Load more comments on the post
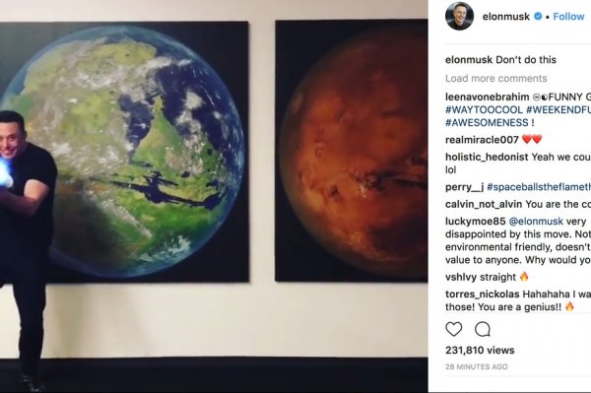 pyautogui.click(x=496, y=79)
